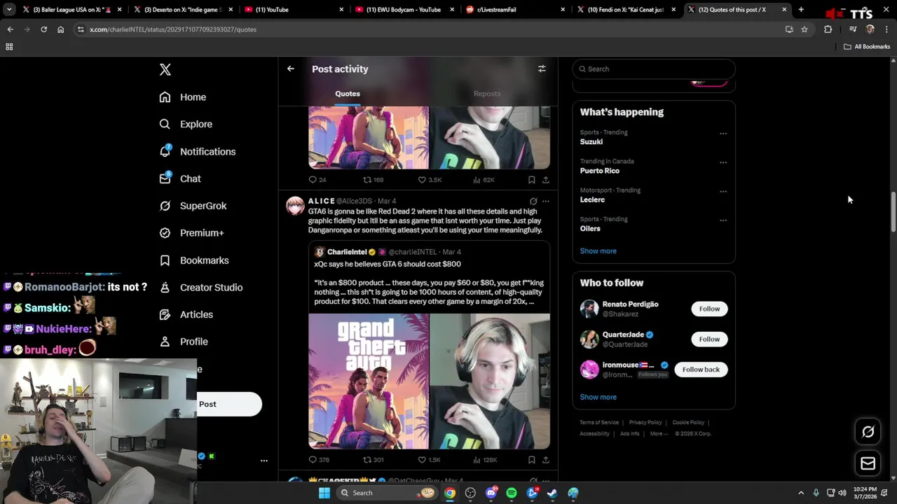
Task: Follow QuarterJade
Action: point(709,339)
